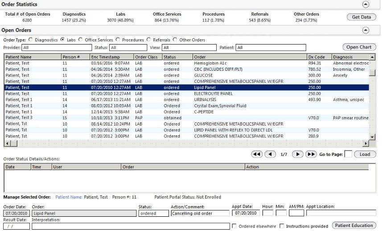The image size is (383, 231).
Task: Select the highlighted Lipid Panel row
Action: tap(187, 88)
